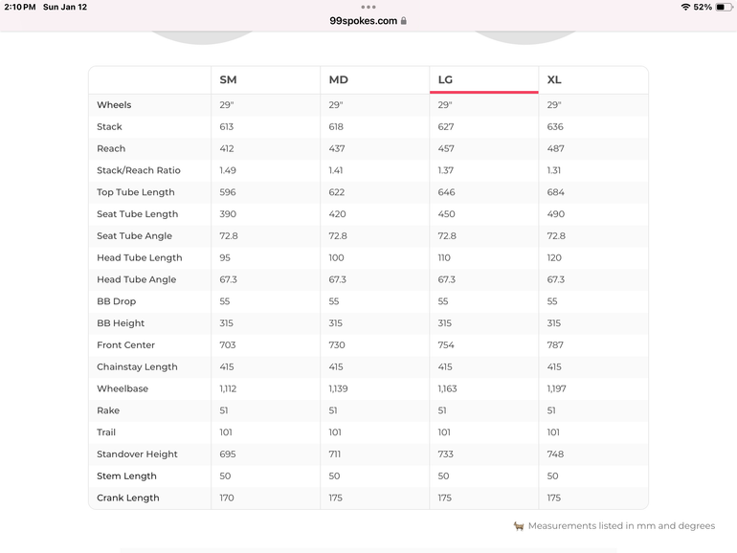This screenshot has height=553, width=737.
Task: Click the Top Tube Length row label
Action: (x=135, y=192)
